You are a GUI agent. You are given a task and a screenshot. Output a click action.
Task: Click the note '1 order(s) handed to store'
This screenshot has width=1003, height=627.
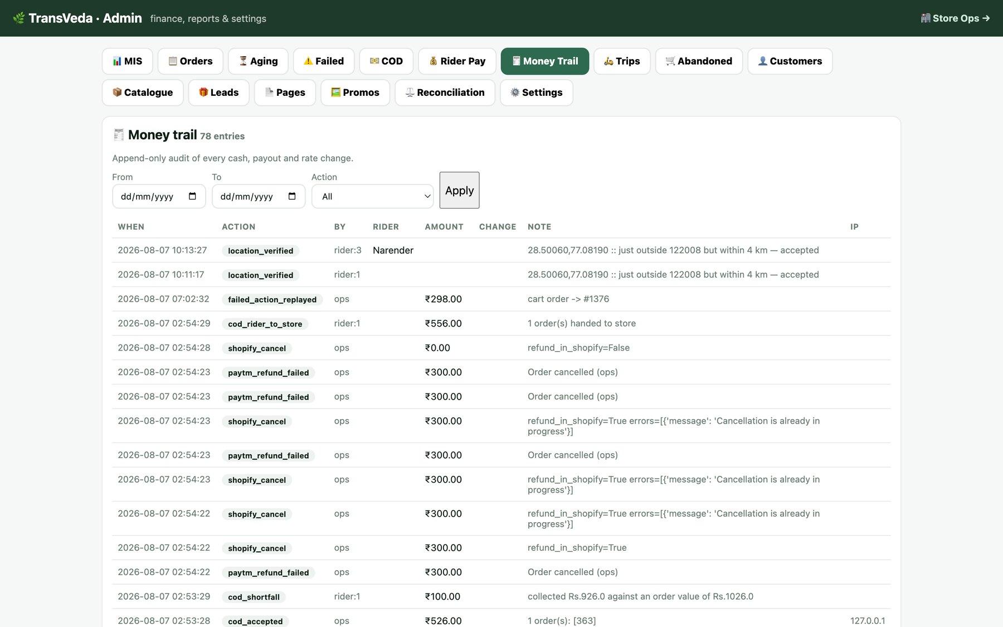click(582, 324)
